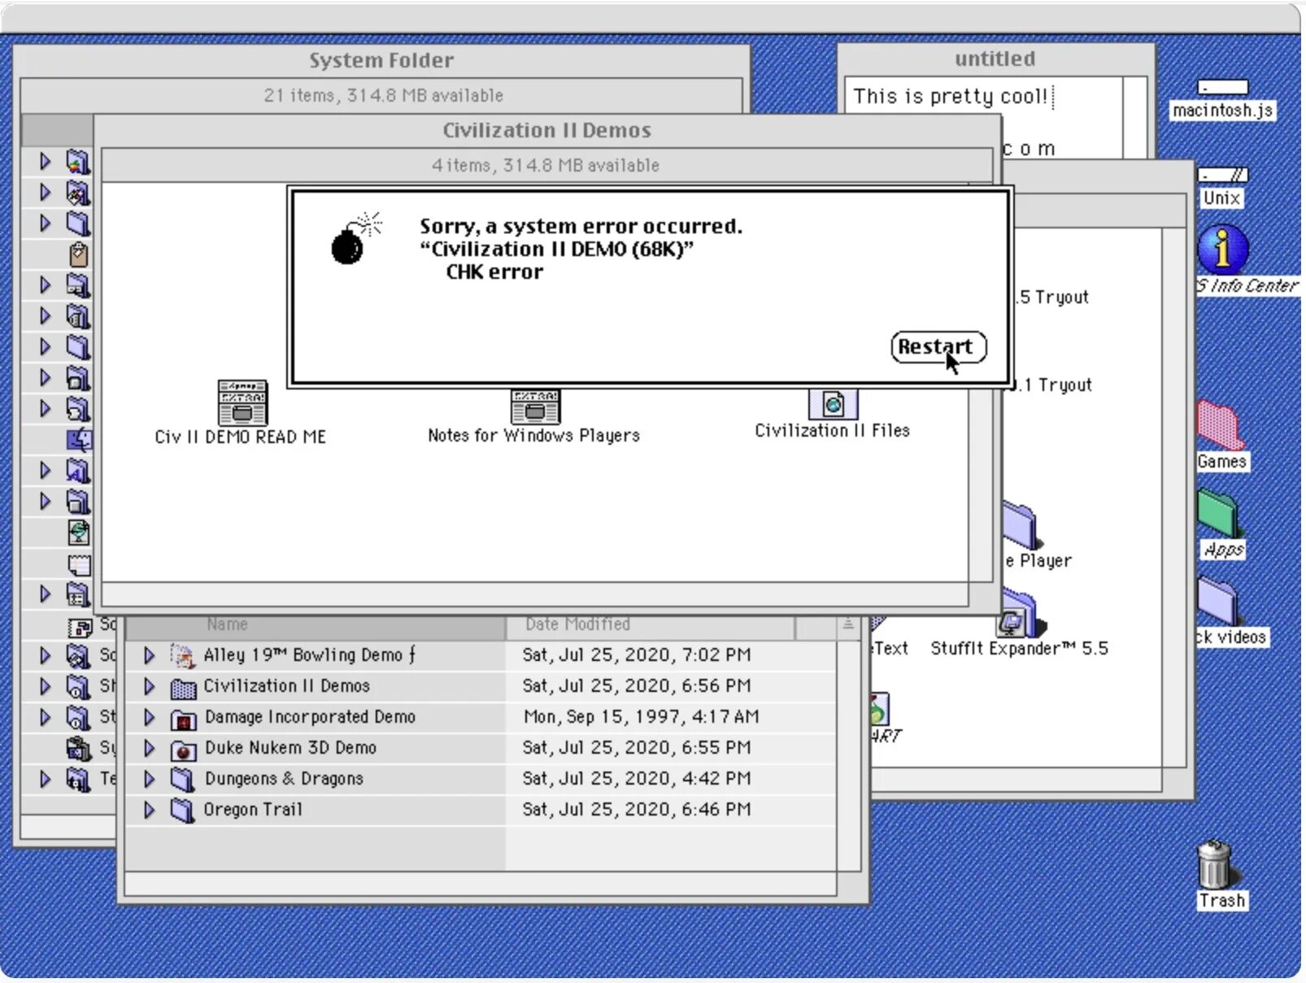The height and width of the screenshot is (983, 1306).
Task: Expand the Alley 19 Bowling Demo folder
Action: coord(149,655)
